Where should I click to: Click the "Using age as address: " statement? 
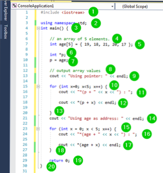tap(97, 119)
